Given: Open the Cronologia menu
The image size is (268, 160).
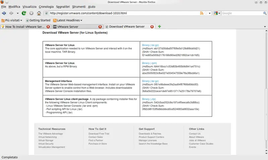Looking at the screenshot, I should (x=46, y=7).
